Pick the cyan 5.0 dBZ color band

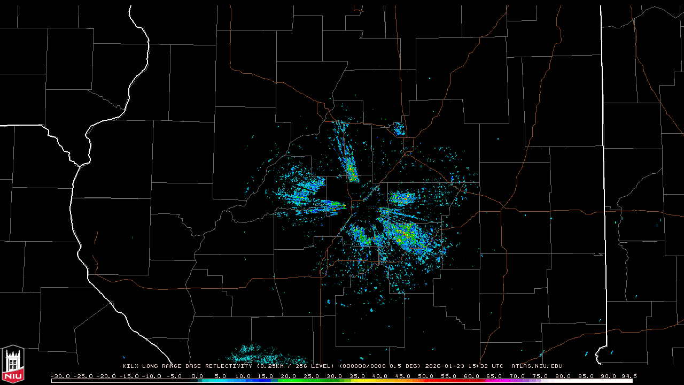click(221, 381)
